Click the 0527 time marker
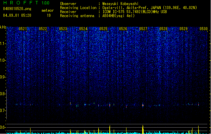 click(143, 29)
